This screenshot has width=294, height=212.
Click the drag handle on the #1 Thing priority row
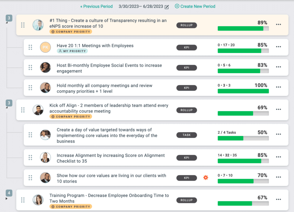[x=23, y=25]
